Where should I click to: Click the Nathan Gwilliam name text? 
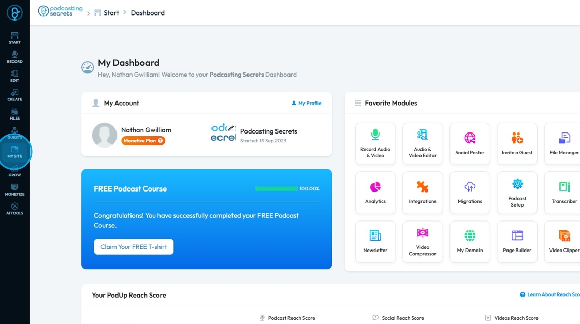[x=146, y=130]
